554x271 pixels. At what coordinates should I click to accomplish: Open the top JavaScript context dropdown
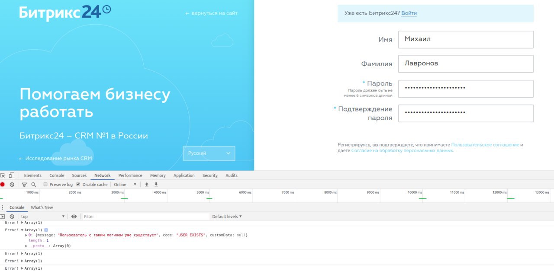pyautogui.click(x=43, y=217)
